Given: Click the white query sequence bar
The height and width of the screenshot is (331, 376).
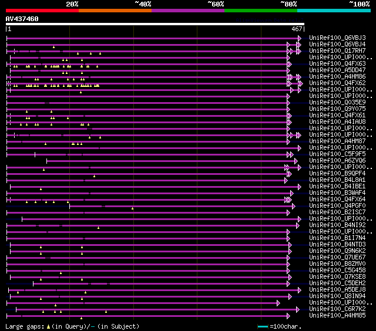Looking at the screenshot, I should coord(155,24).
